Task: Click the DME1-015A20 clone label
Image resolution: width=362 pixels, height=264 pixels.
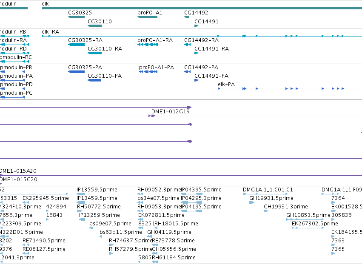Action: pyautogui.click(x=18, y=171)
